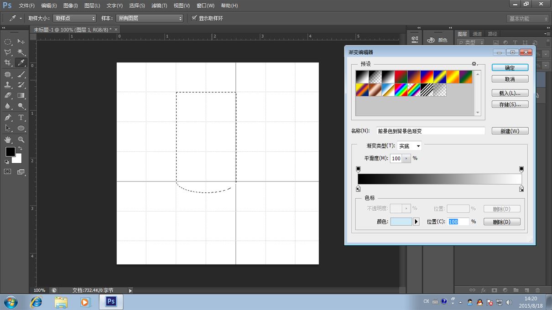Swap foreground and background colors
Image resolution: width=552 pixels, height=310 pixels.
[20, 148]
